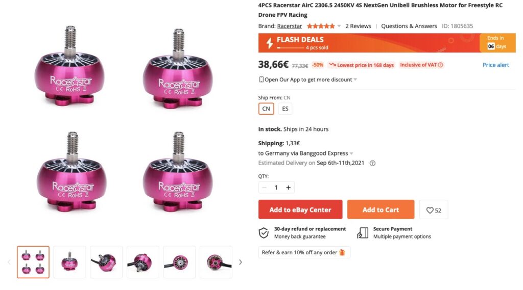523x290 pixels.
Task: Select ES as ship-from location
Action: tap(285, 109)
